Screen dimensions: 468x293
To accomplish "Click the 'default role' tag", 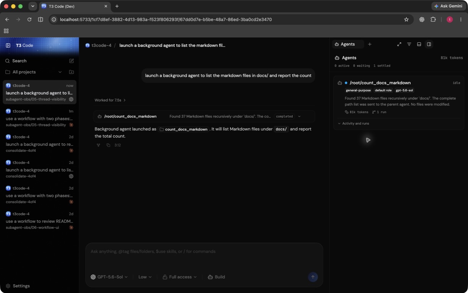I will (383, 90).
